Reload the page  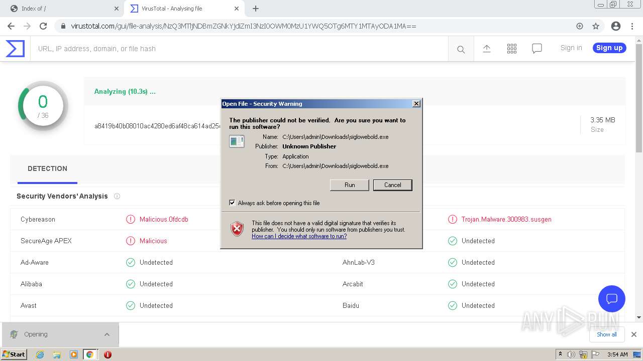(x=43, y=26)
